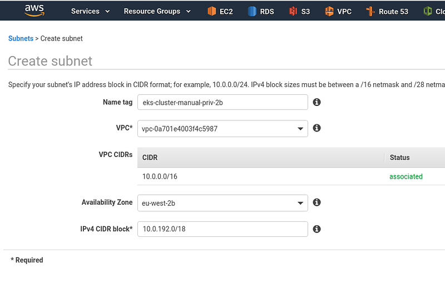This screenshot has width=445, height=284.
Task: Click the Create subnet breadcrumb text
Action: click(62, 38)
